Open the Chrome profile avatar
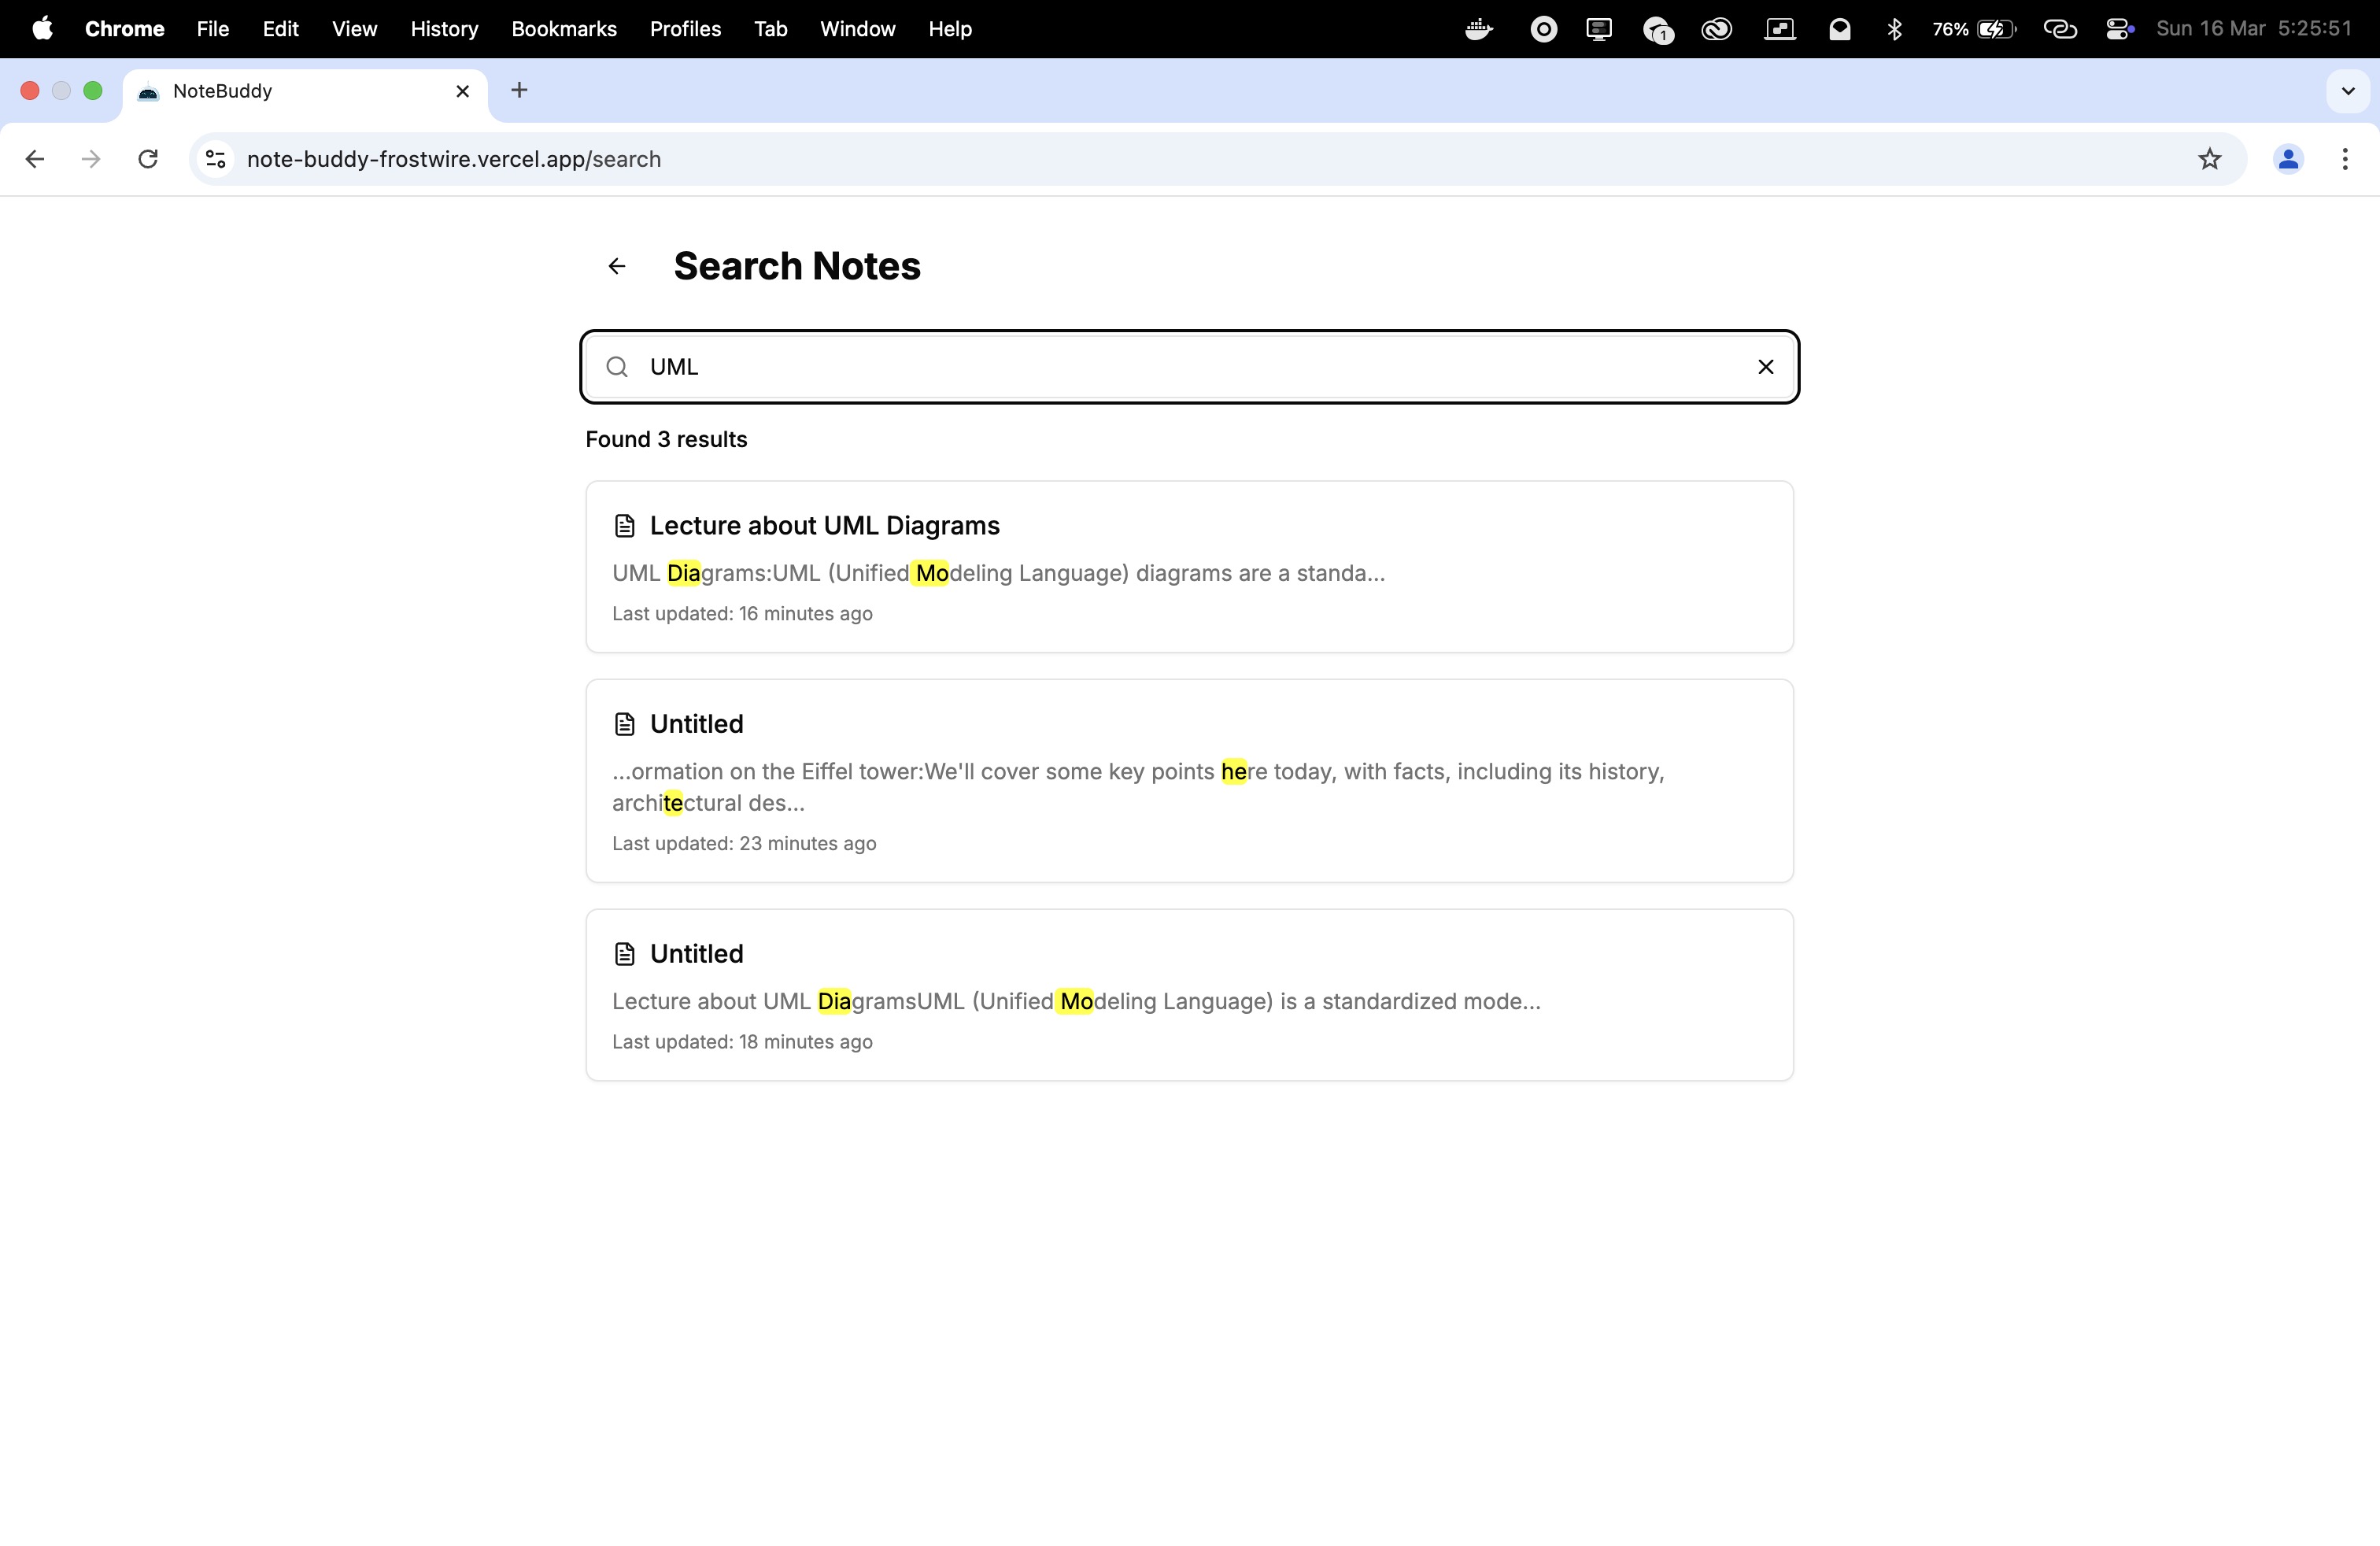This screenshot has height=1546, width=2380. coord(2287,159)
